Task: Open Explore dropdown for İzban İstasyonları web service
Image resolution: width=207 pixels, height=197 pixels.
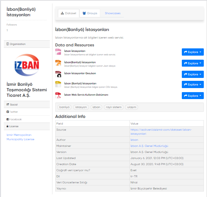Action: [x=193, y=52]
